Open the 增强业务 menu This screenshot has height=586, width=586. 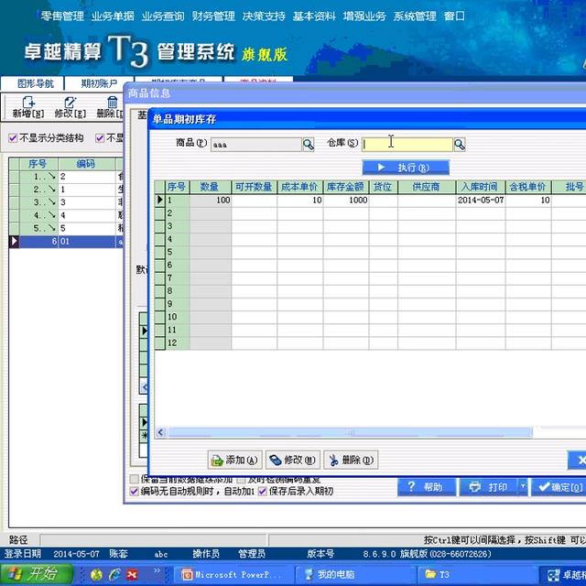(364, 16)
